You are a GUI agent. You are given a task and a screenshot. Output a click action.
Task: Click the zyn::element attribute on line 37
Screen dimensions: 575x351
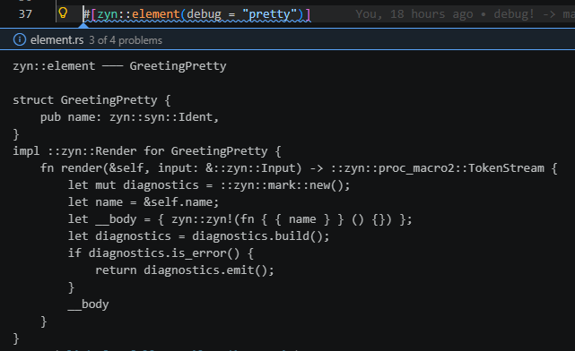(138, 14)
